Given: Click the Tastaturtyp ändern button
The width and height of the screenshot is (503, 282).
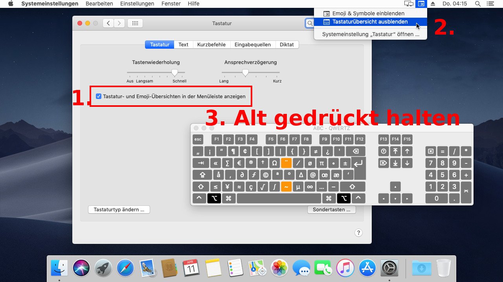Looking at the screenshot, I should pyautogui.click(x=119, y=209).
